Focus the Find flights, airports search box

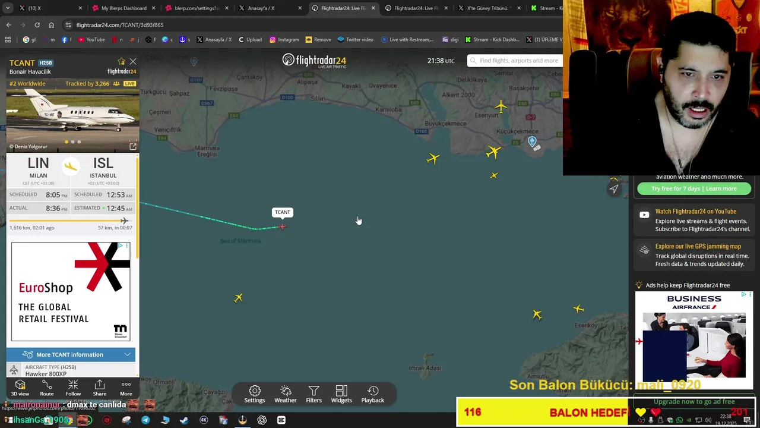515,61
